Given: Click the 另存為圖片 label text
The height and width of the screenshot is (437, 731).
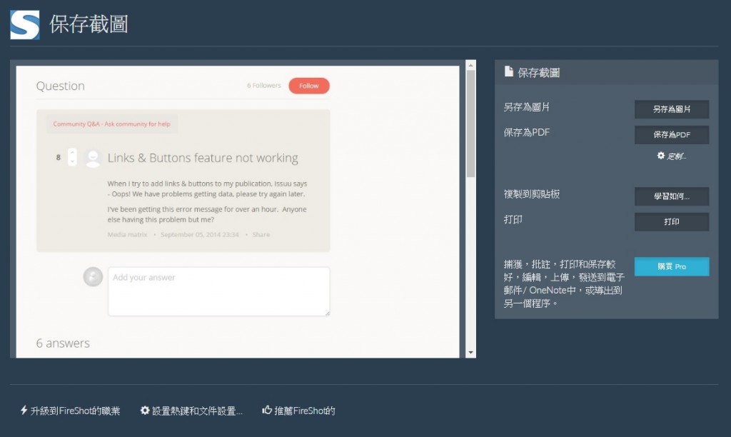Looking at the screenshot, I should [x=527, y=107].
